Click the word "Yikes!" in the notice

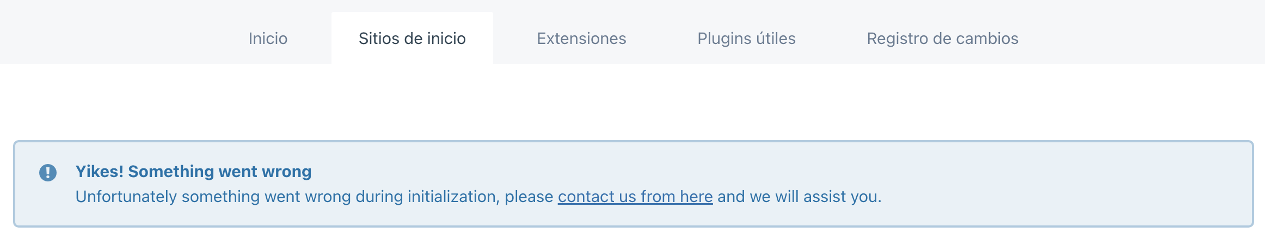pyautogui.click(x=100, y=172)
